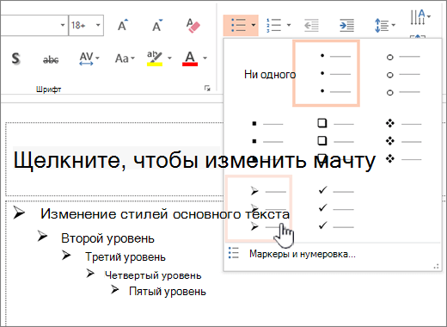The width and height of the screenshot is (447, 327).
Task: Choose filled square bullets style
Action: [266, 141]
